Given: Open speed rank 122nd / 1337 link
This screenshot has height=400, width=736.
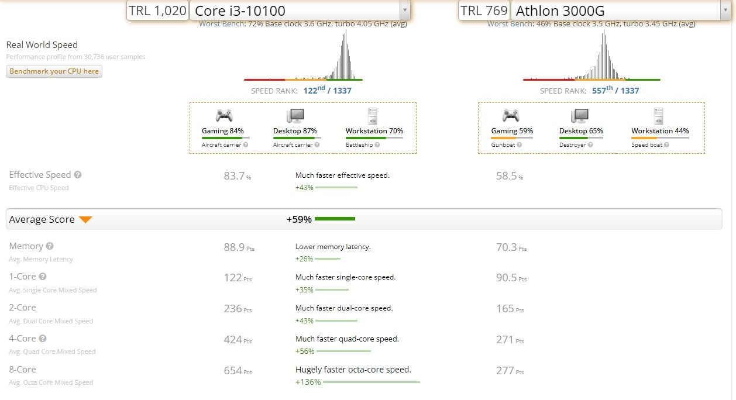Looking at the screenshot, I should pos(327,90).
